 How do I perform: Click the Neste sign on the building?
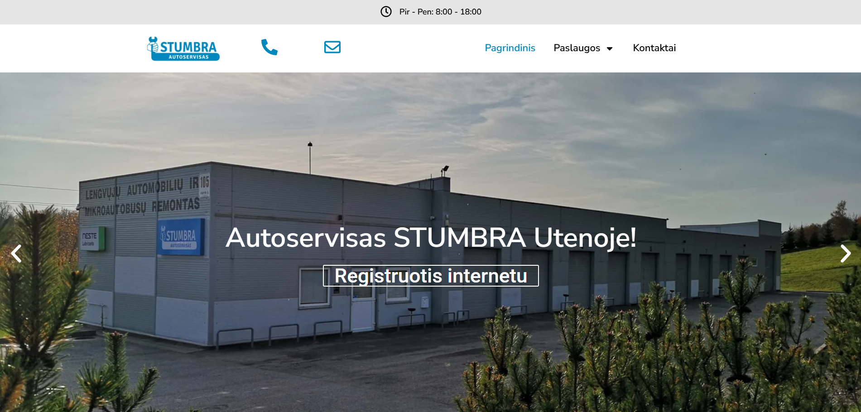click(92, 239)
